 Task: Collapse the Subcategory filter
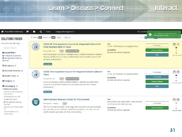click(x=3, y=86)
